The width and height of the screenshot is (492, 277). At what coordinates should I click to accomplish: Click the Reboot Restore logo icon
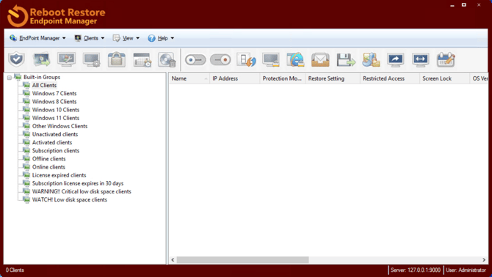[18, 15]
